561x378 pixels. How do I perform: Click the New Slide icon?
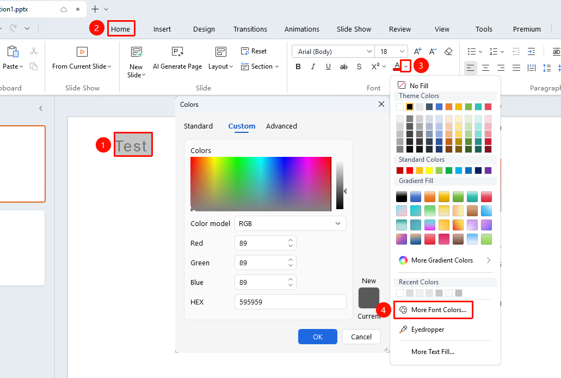tap(137, 52)
